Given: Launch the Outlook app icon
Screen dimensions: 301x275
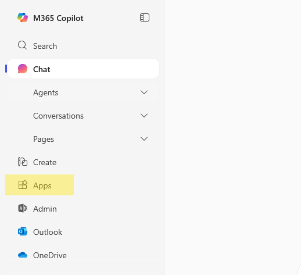Looking at the screenshot, I should point(23,231).
